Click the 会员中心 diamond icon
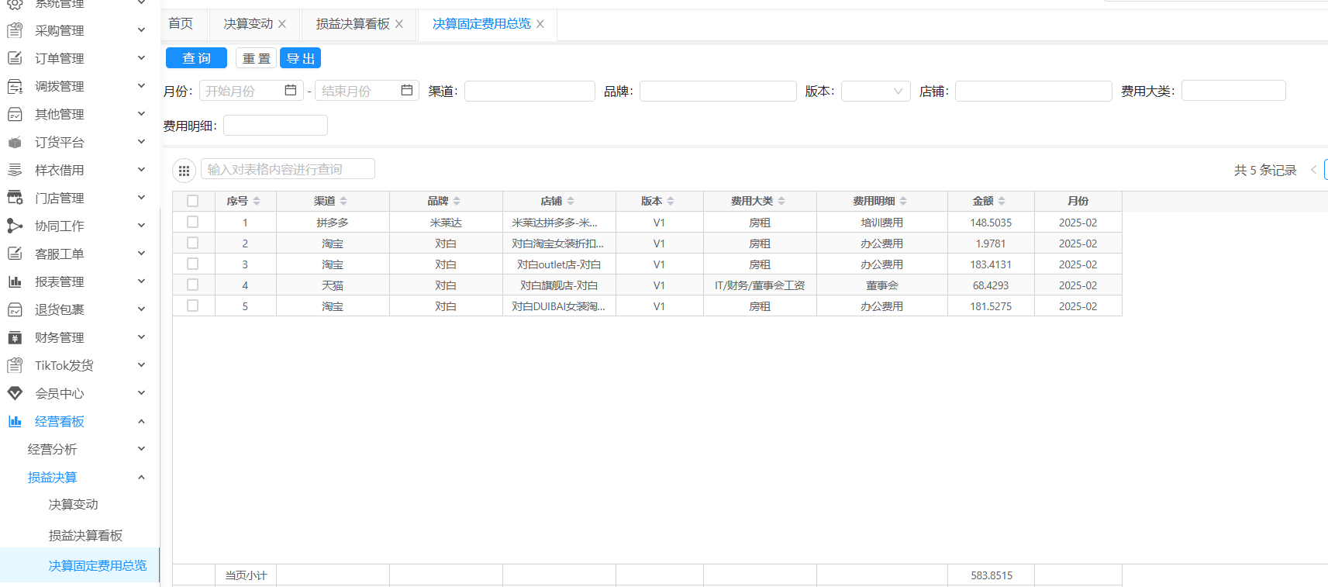This screenshot has height=587, width=1328. (x=15, y=393)
